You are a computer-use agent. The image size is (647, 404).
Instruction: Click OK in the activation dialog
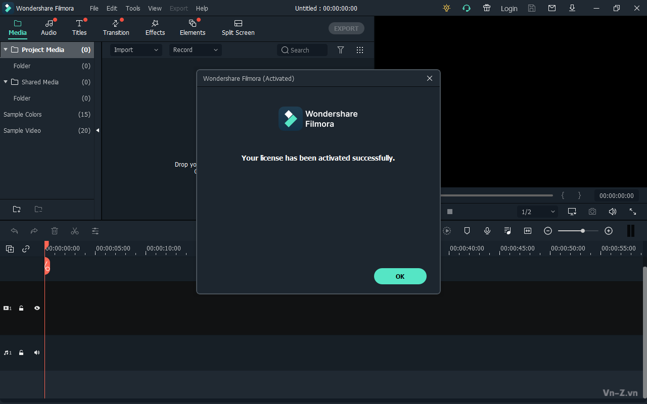pyautogui.click(x=400, y=276)
